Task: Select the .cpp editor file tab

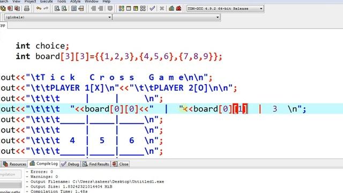Action: click(3, 25)
